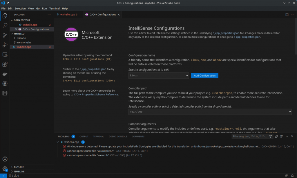The height and width of the screenshot is (178, 297).
Task: Open the Selection menu
Action: 20,8
